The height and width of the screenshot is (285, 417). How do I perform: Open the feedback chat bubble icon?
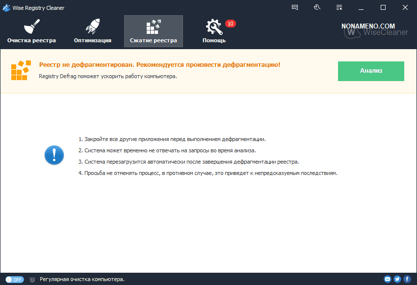[x=295, y=7]
